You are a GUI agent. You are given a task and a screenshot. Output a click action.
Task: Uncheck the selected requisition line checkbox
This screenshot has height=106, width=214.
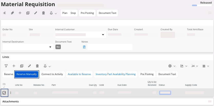(4, 93)
